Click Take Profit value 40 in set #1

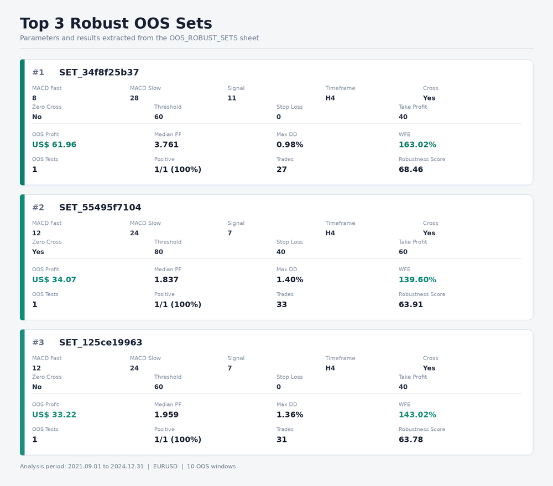tap(403, 117)
